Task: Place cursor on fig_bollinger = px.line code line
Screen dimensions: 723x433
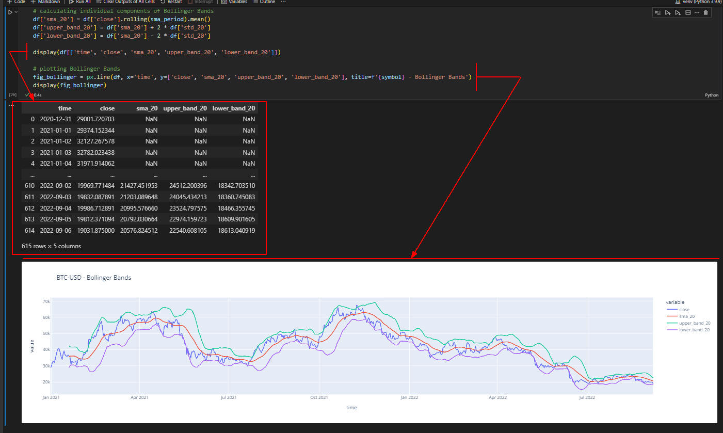Action: [x=252, y=77]
